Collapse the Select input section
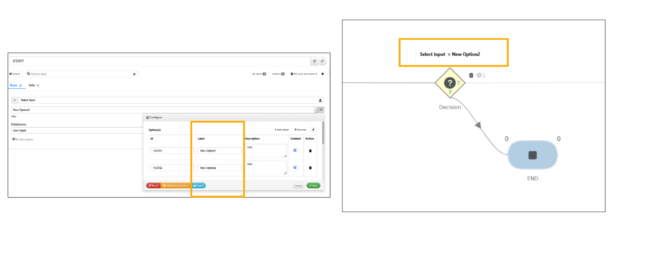 15,100
